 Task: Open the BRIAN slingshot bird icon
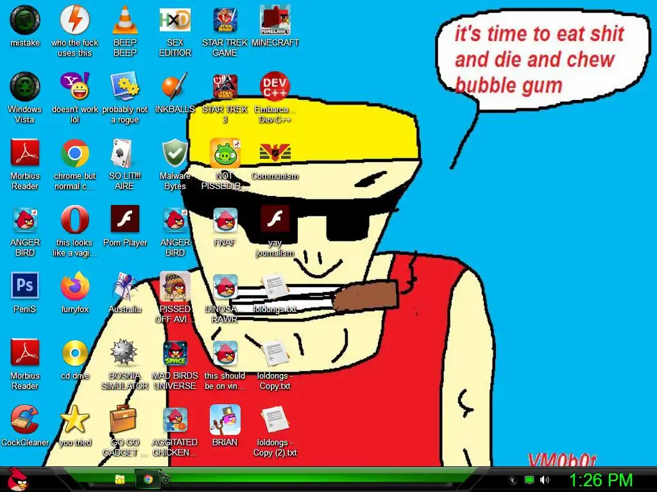[225, 420]
